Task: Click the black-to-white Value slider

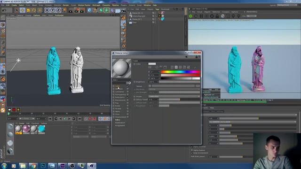Action: tap(181, 78)
